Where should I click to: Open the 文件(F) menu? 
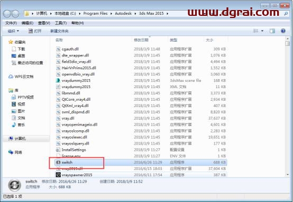click(x=11, y=23)
